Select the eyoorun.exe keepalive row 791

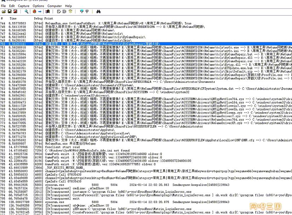point(146,185)
